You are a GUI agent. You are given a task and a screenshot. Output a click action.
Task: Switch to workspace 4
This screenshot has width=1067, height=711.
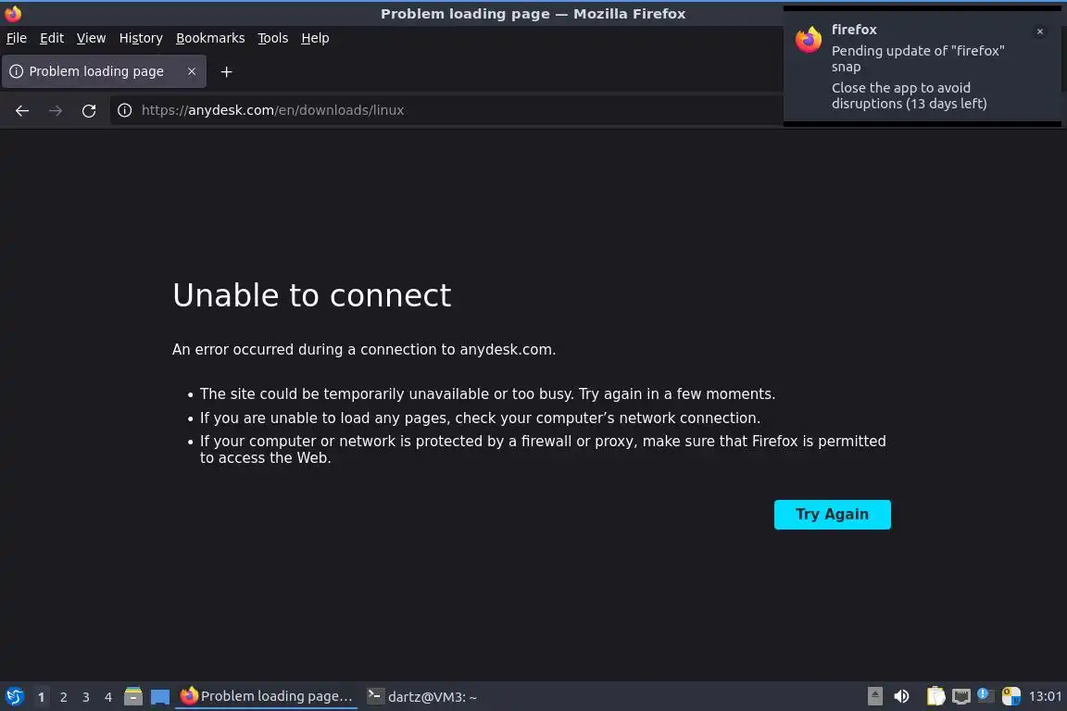pyautogui.click(x=107, y=697)
